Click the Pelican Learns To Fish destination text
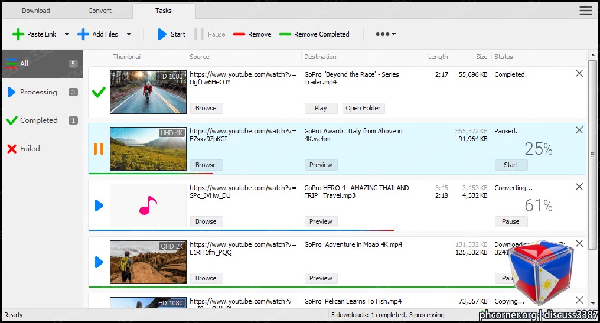The image size is (600, 323). [353, 301]
